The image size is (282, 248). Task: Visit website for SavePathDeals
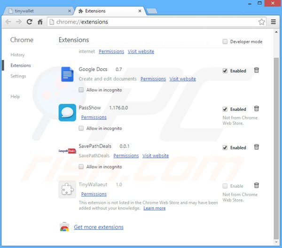coord(156,155)
